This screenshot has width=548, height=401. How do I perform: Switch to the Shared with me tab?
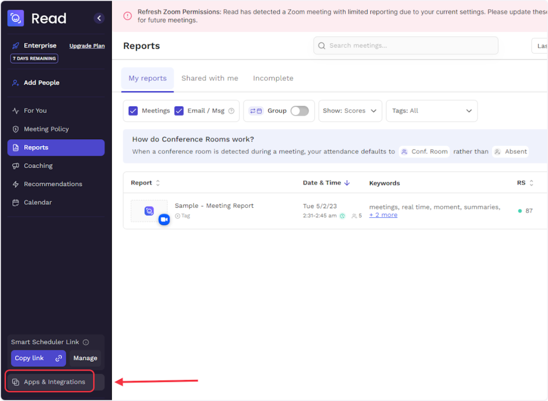pos(210,78)
